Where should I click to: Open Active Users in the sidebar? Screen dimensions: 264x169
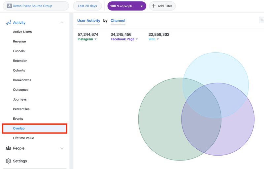(22, 32)
